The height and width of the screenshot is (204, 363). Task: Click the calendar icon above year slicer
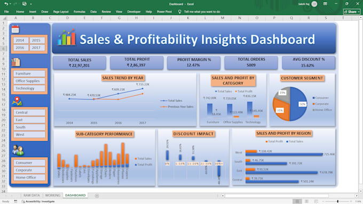click(15, 29)
